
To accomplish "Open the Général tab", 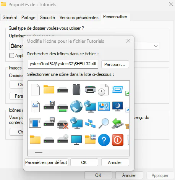I will [10, 18].
